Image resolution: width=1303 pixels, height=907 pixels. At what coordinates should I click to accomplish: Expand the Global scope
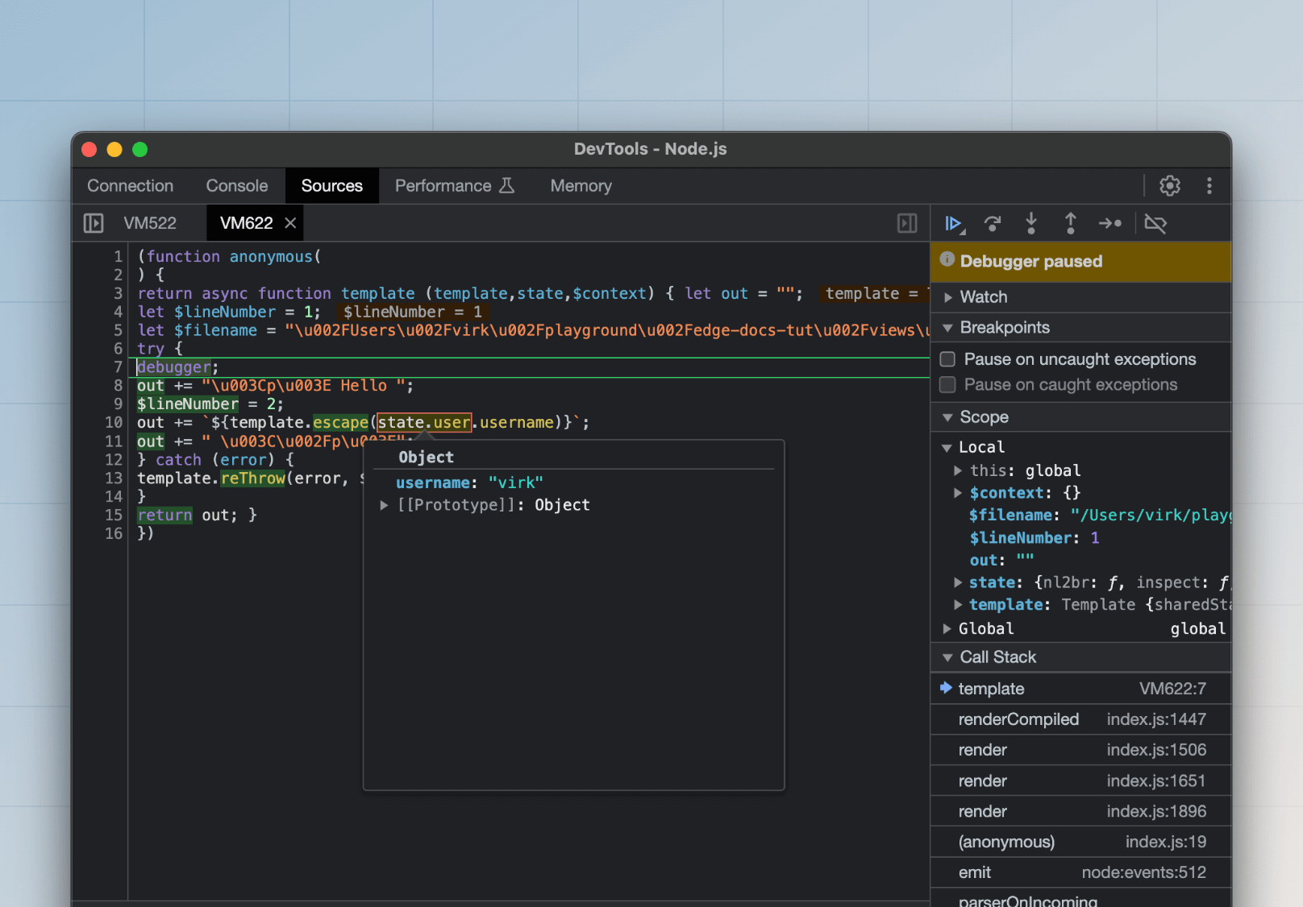coord(947,629)
